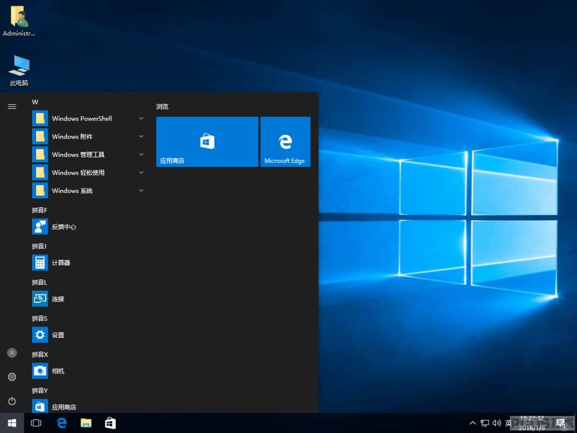This screenshot has height=433, width=577.
Task: Open the volume control tray icon
Action: click(x=497, y=423)
